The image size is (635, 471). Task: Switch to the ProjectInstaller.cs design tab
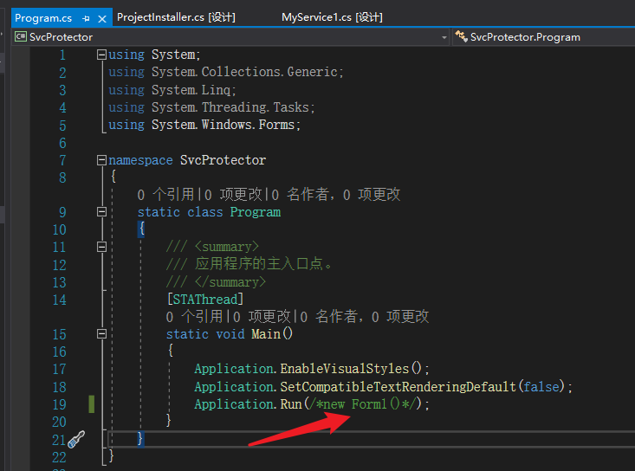click(176, 17)
